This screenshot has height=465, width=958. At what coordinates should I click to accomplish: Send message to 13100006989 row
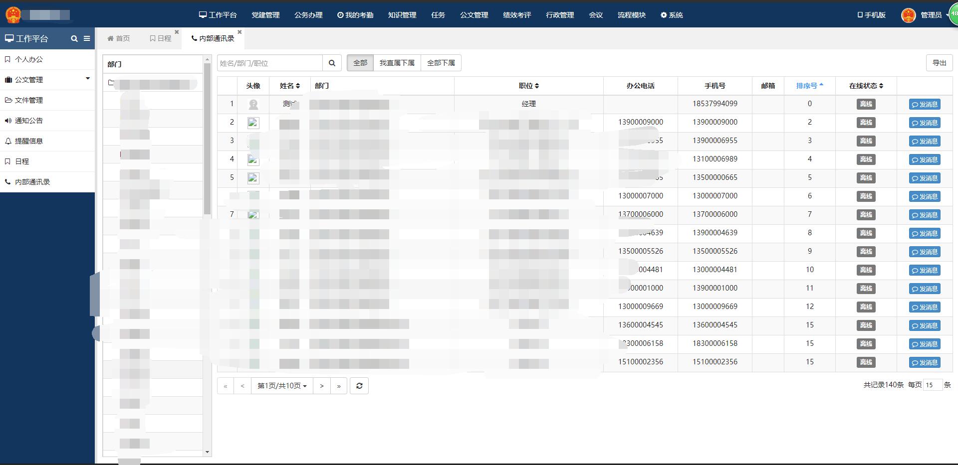point(925,159)
